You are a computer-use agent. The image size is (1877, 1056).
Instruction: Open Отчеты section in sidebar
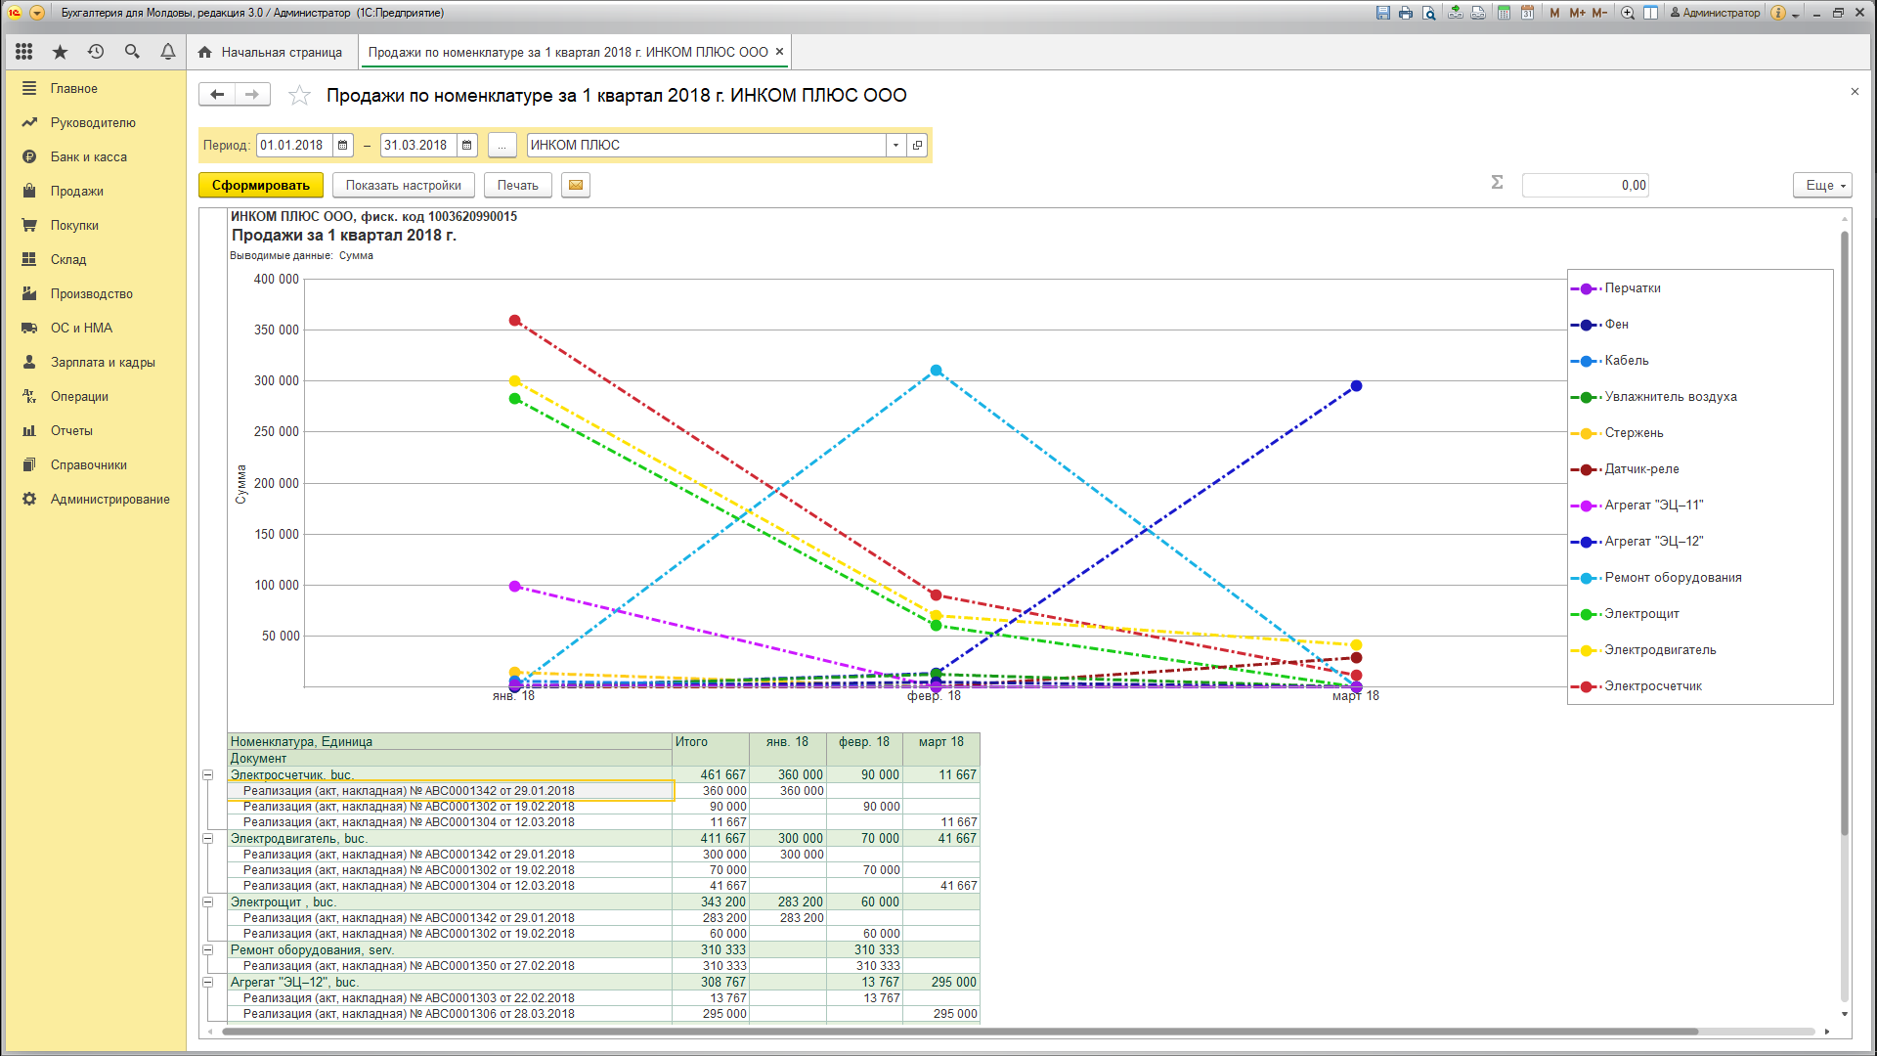(x=71, y=430)
